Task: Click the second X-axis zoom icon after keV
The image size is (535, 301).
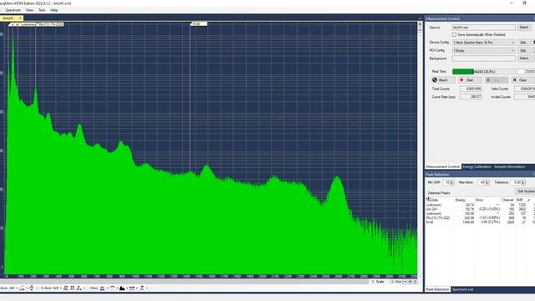Action: [x=73, y=288]
